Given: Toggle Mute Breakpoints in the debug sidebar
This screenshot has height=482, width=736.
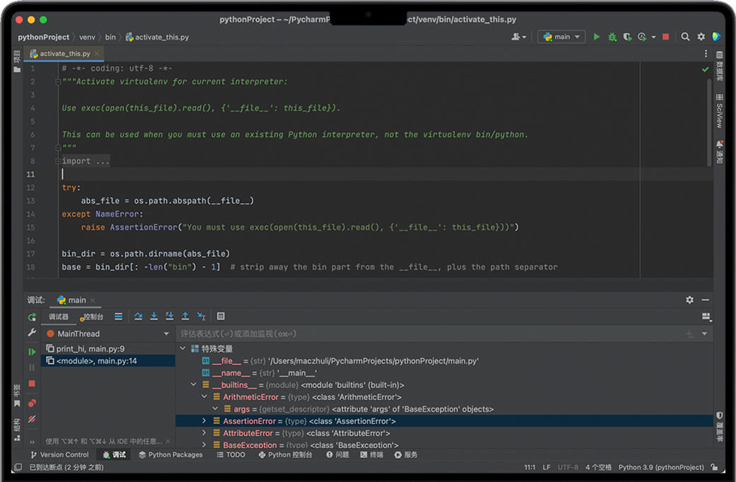Looking at the screenshot, I should (x=32, y=420).
